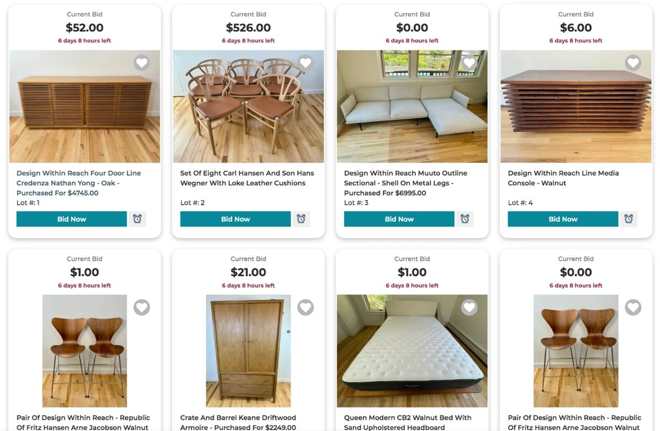
Task: Bid Now on the Line Credenza lot
Action: click(x=71, y=219)
